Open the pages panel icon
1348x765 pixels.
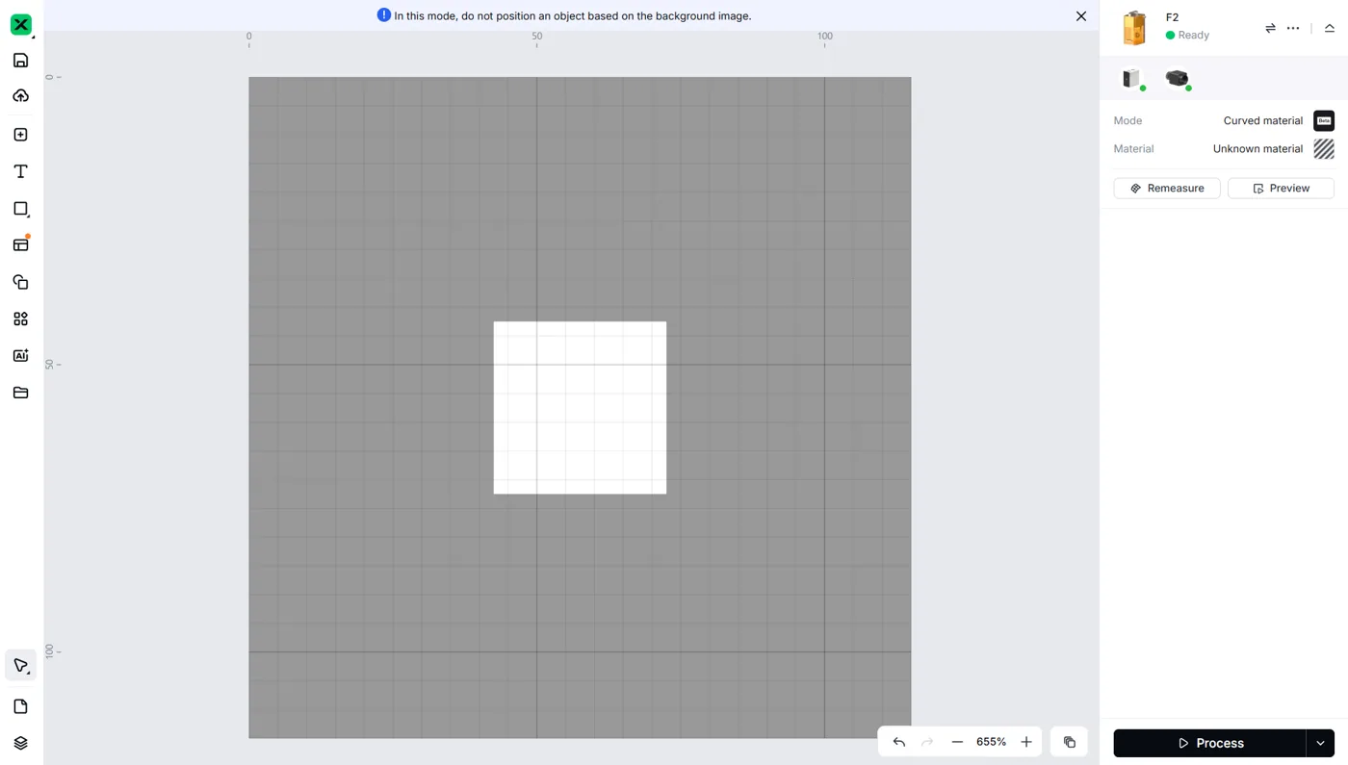point(21,706)
